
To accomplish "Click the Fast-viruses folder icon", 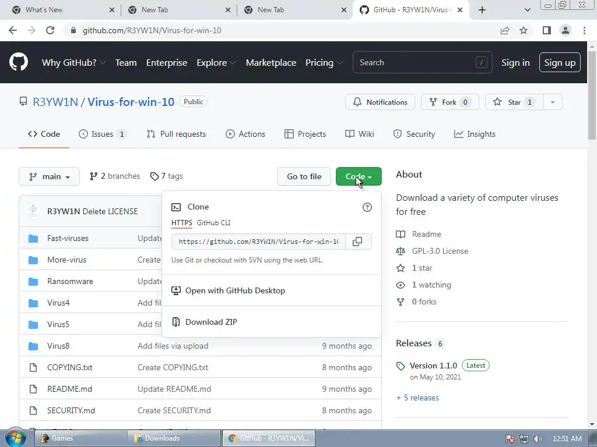I will [x=33, y=238].
